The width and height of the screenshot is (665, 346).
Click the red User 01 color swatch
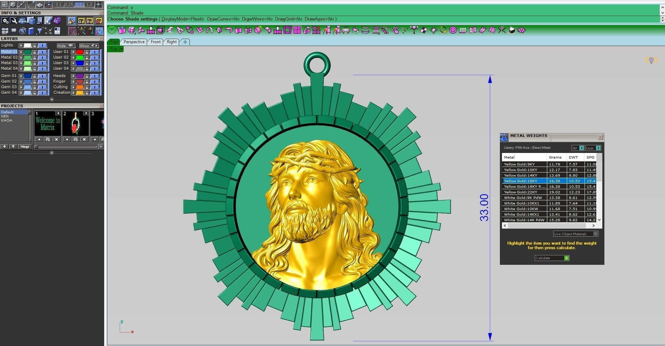tap(80, 52)
